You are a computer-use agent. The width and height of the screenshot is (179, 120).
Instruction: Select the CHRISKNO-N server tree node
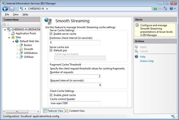pyautogui.click(x=26, y=29)
